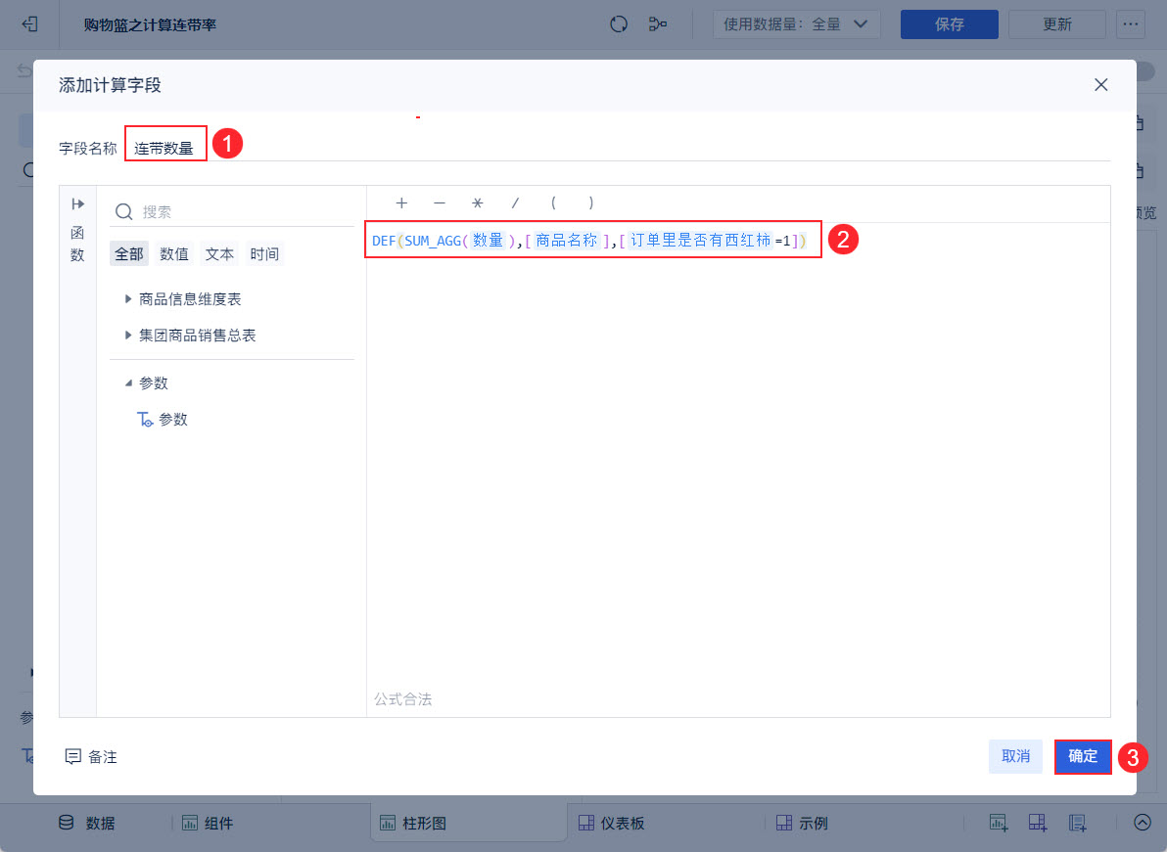Select the 全部 filter tab
1167x852 pixels.
[129, 254]
